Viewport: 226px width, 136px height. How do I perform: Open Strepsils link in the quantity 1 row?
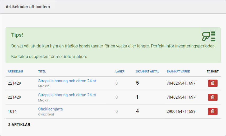coord(67,95)
